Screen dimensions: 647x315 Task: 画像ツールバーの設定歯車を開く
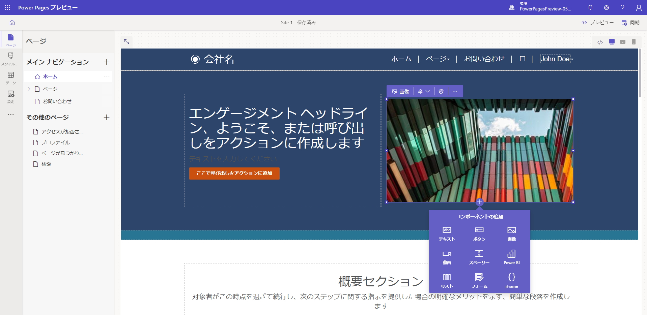(x=441, y=91)
